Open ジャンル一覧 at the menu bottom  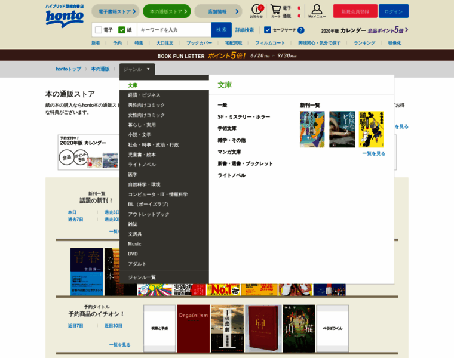[x=164, y=277]
